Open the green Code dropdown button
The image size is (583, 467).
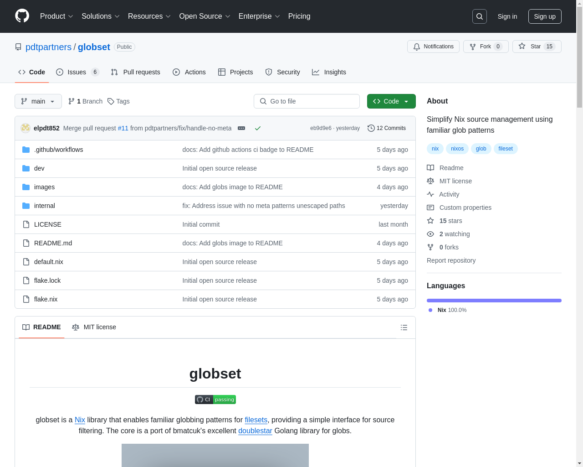coord(391,101)
